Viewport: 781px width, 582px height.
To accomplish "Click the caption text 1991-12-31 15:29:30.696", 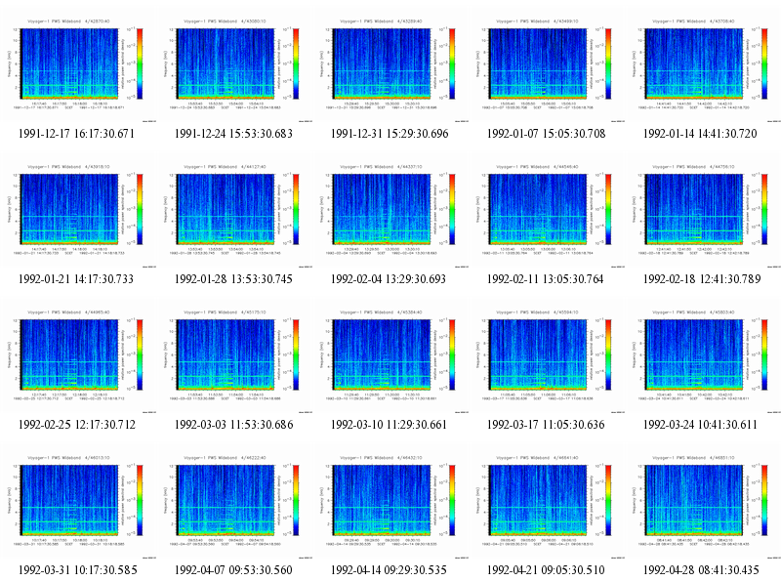I will (390, 134).
